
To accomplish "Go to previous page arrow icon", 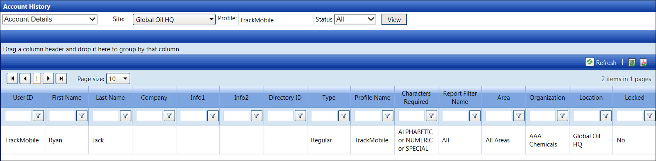I will click(25, 78).
